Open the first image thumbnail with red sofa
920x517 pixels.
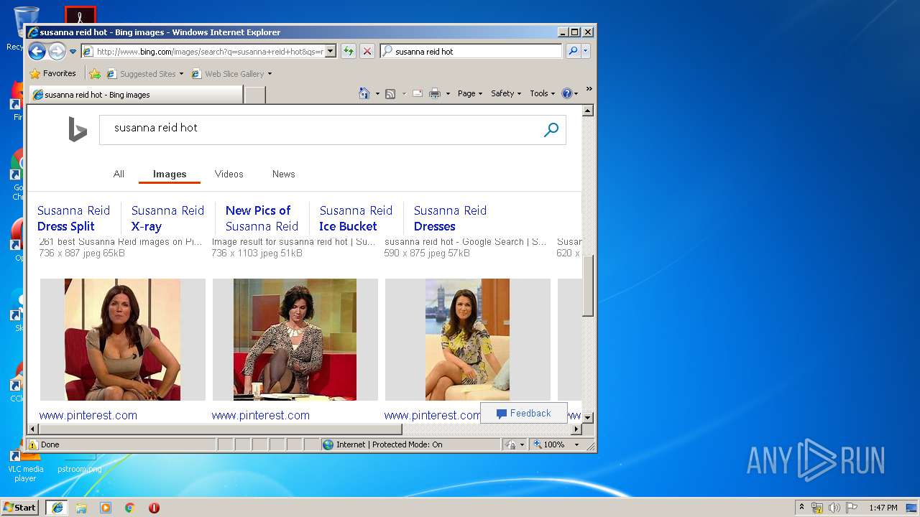123,340
